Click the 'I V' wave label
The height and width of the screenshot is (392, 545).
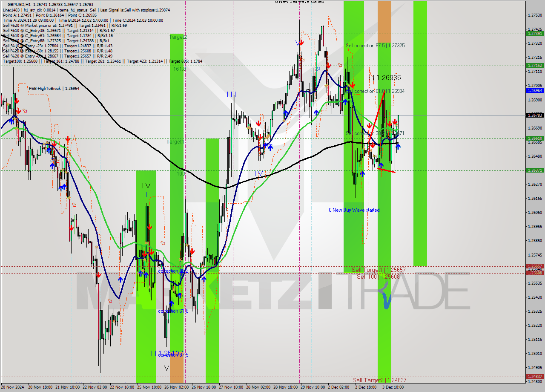click(146, 186)
